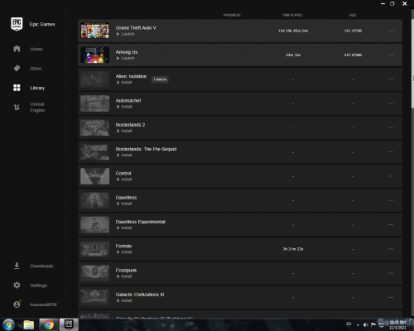Open the Unreal Engine icon

click(x=17, y=107)
